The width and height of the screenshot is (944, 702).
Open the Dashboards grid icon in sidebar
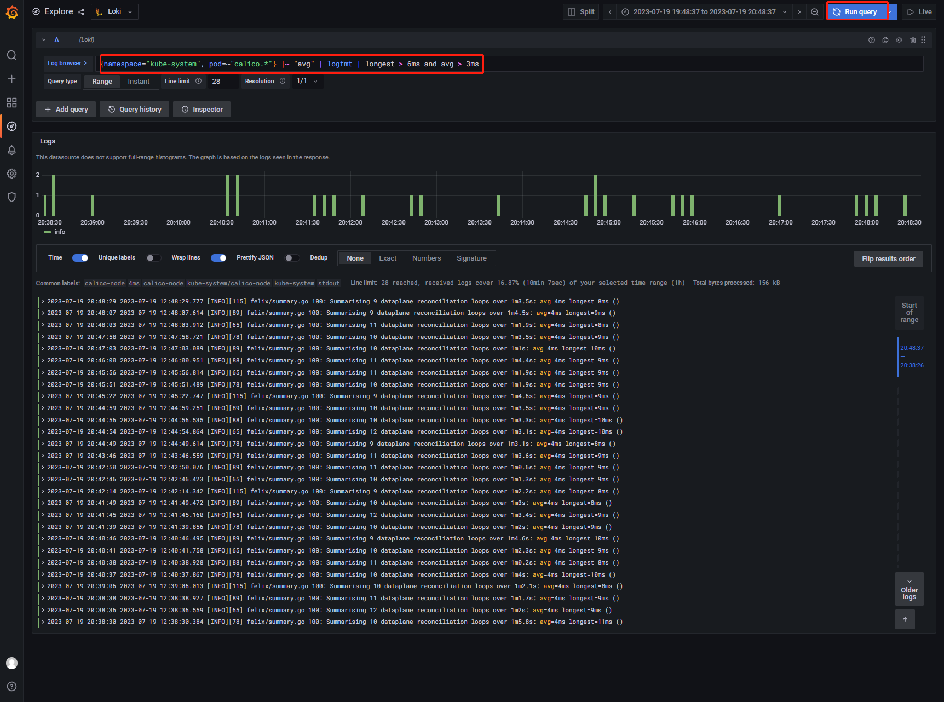[x=11, y=102]
